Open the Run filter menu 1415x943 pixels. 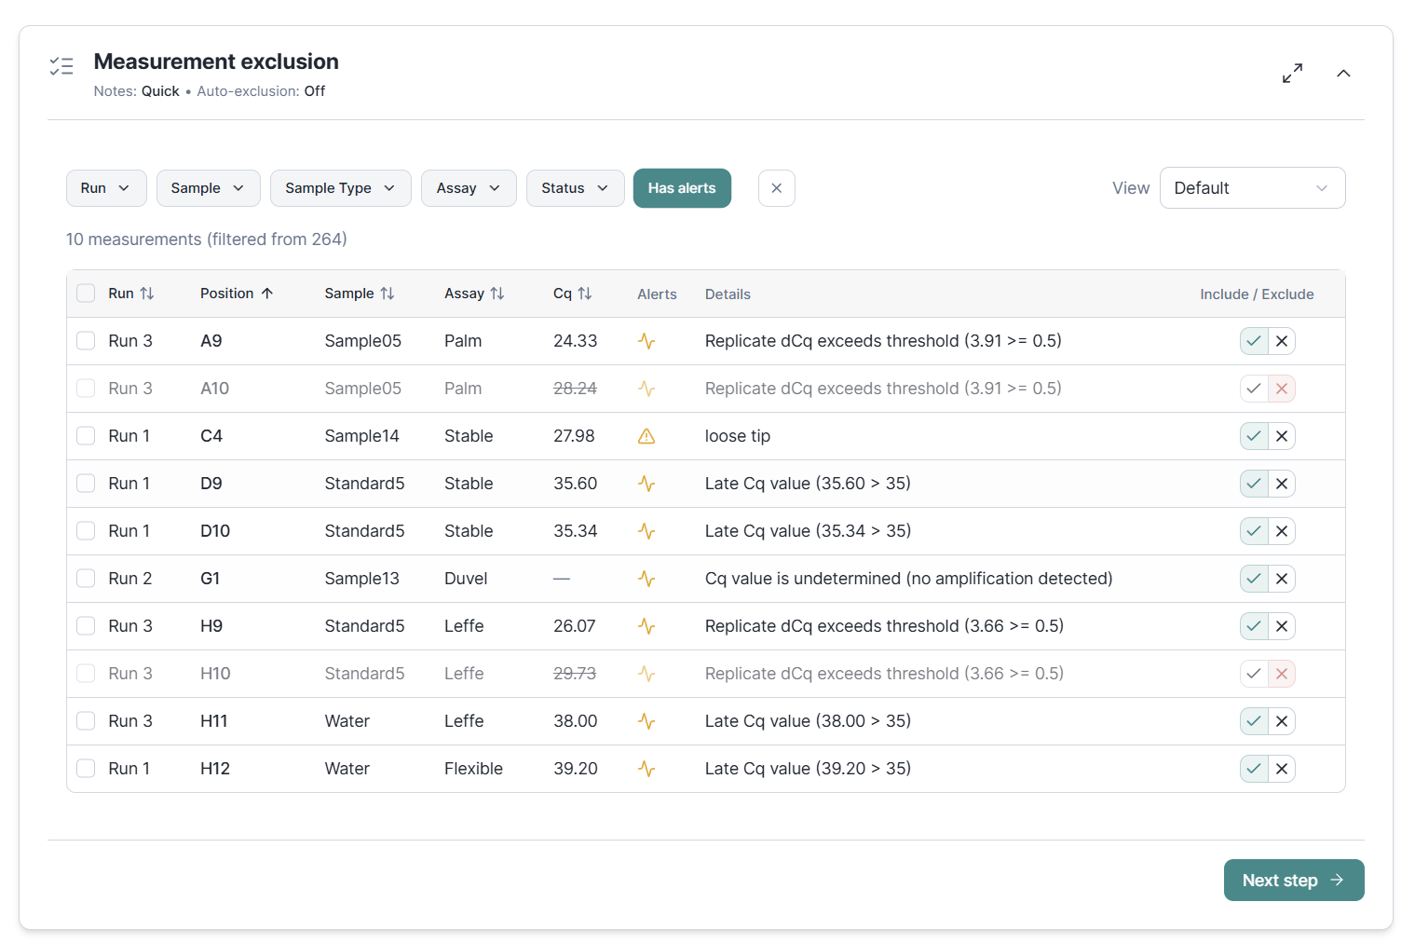105,187
